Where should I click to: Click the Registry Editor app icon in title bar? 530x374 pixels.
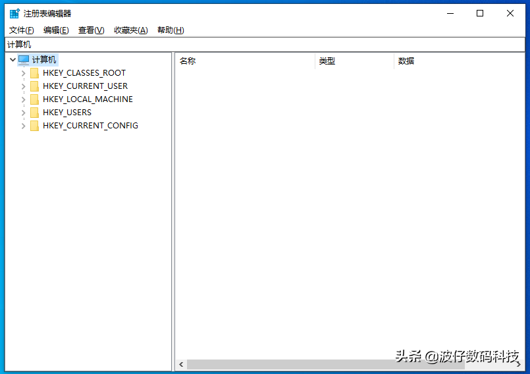(x=14, y=14)
